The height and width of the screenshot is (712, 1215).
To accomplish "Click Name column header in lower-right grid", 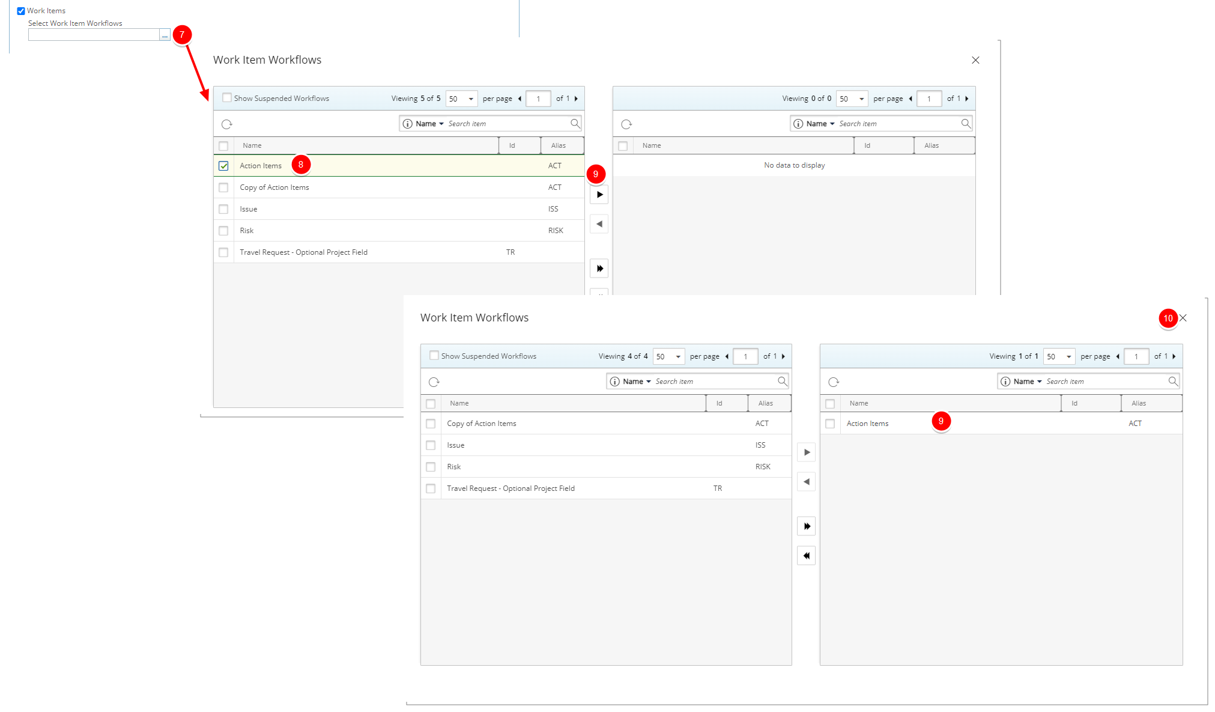I will [x=859, y=403].
